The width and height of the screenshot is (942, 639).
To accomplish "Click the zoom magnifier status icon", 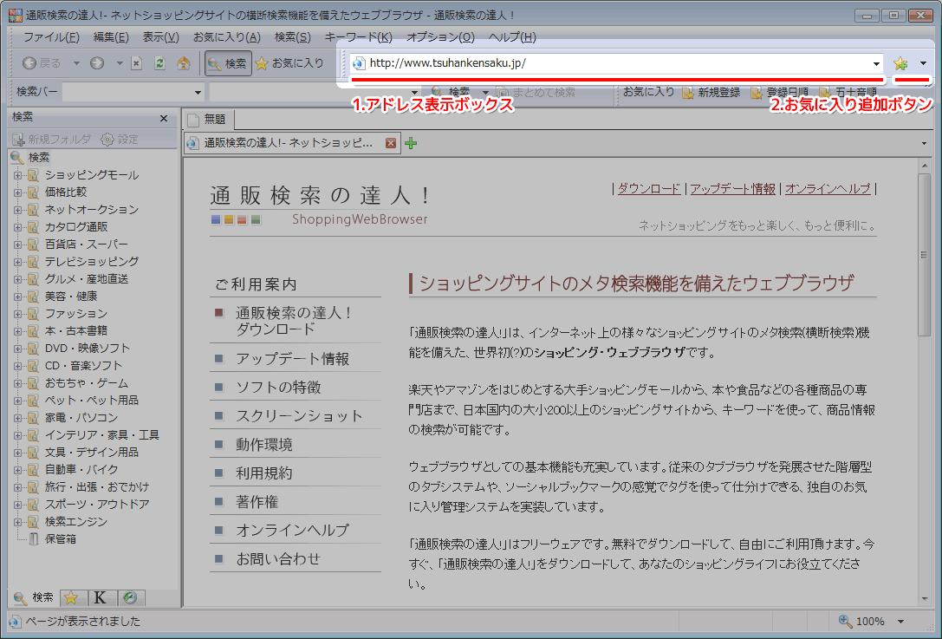I will pyautogui.click(x=845, y=621).
